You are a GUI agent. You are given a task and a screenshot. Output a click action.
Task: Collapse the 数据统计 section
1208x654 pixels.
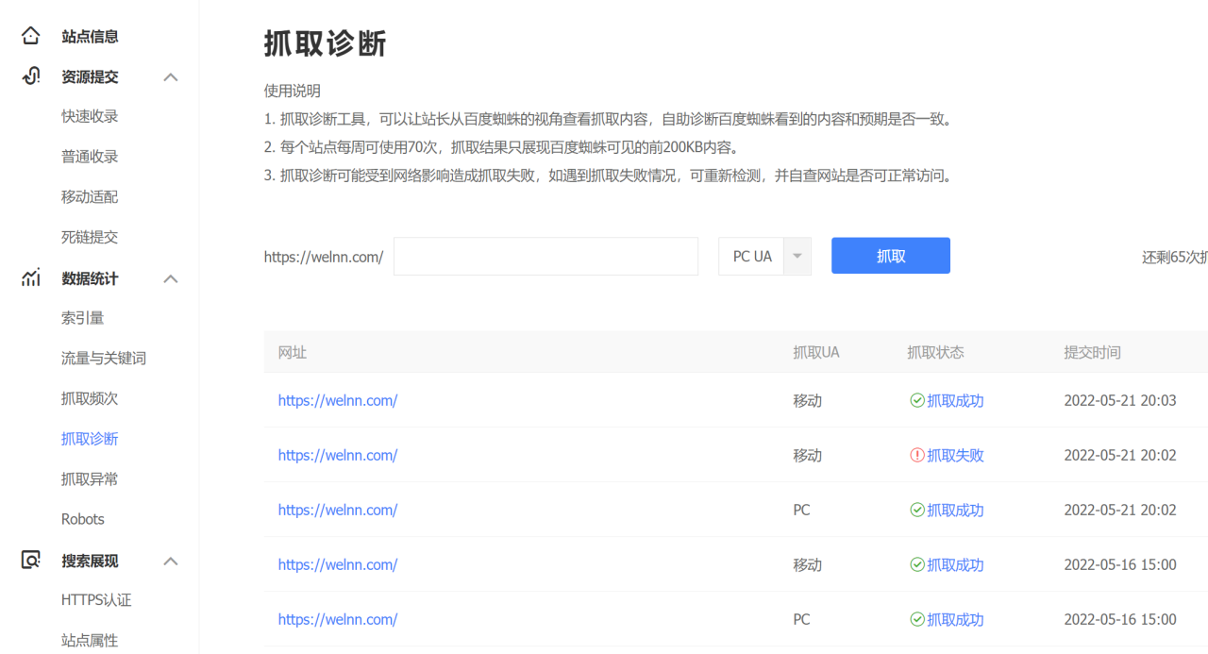[x=170, y=277]
